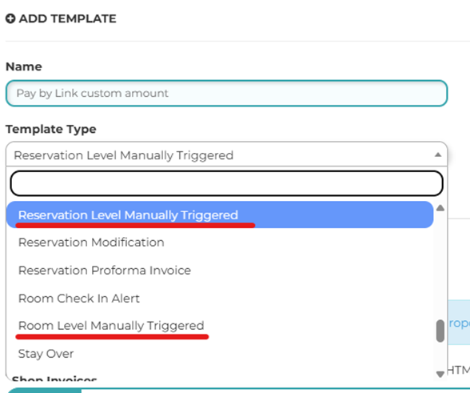Click the list scrollbar up arrow

click(440, 208)
